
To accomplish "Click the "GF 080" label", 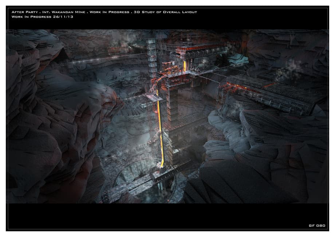I will pyautogui.click(x=316, y=225).
